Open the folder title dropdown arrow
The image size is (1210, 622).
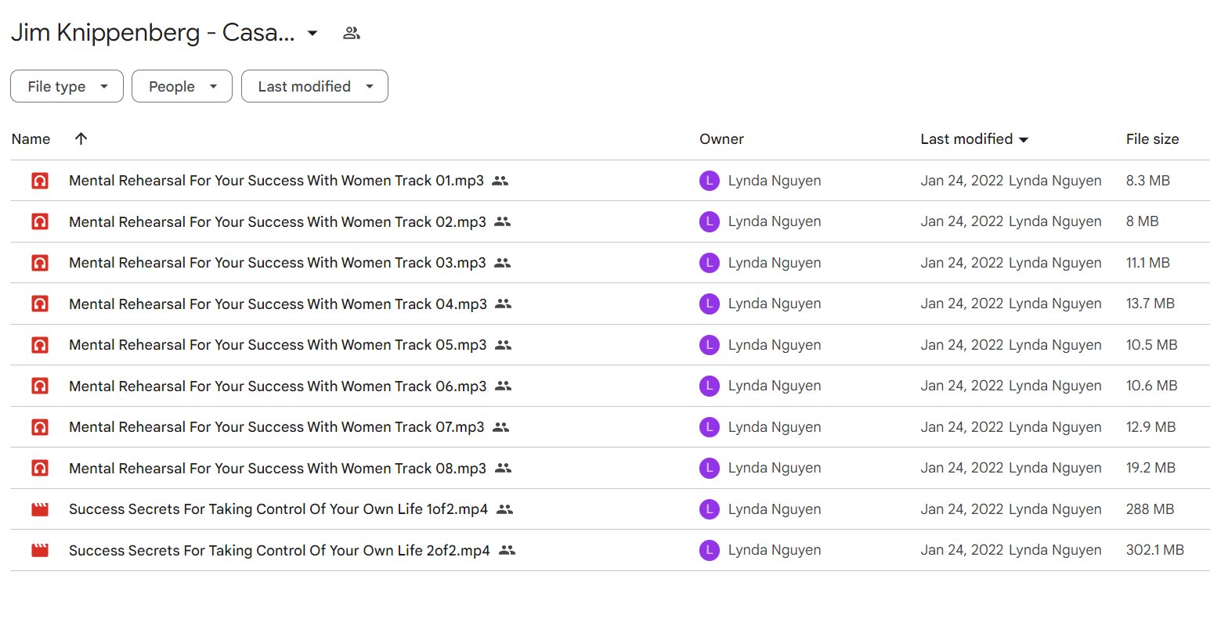(312, 33)
